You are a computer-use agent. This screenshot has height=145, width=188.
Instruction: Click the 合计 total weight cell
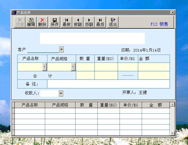coord(106,75)
